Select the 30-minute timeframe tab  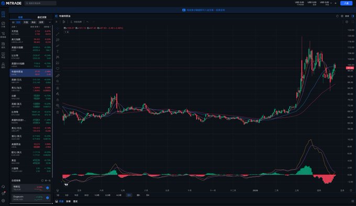pos(86,195)
